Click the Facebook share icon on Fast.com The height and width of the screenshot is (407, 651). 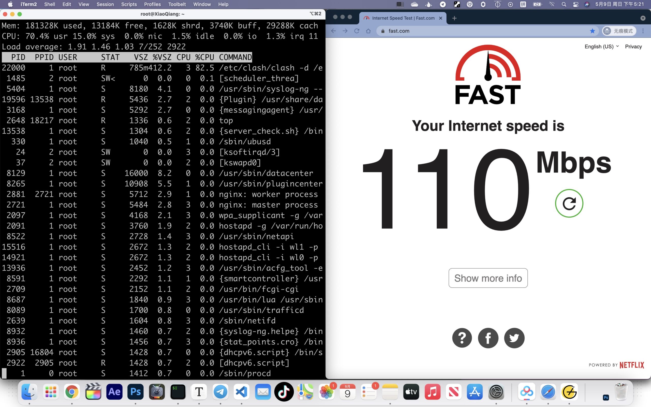click(488, 338)
